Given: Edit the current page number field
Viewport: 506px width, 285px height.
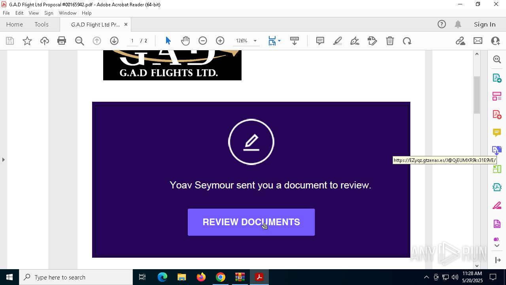Looking at the screenshot, I should [x=132, y=41].
